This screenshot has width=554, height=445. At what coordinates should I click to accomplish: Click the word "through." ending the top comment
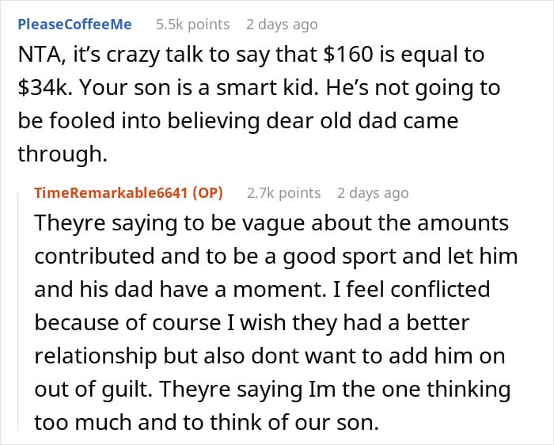[x=60, y=155]
